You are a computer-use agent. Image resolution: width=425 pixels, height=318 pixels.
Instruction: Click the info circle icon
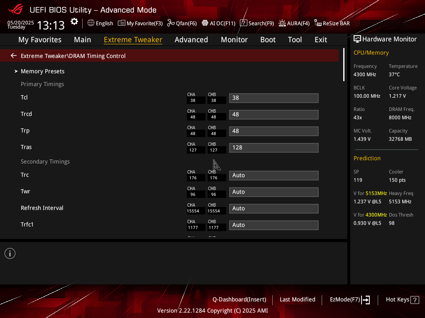coord(10,253)
